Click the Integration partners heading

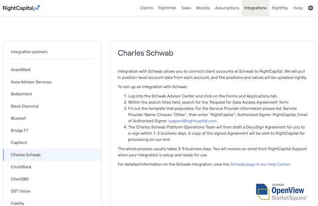pos(29,52)
